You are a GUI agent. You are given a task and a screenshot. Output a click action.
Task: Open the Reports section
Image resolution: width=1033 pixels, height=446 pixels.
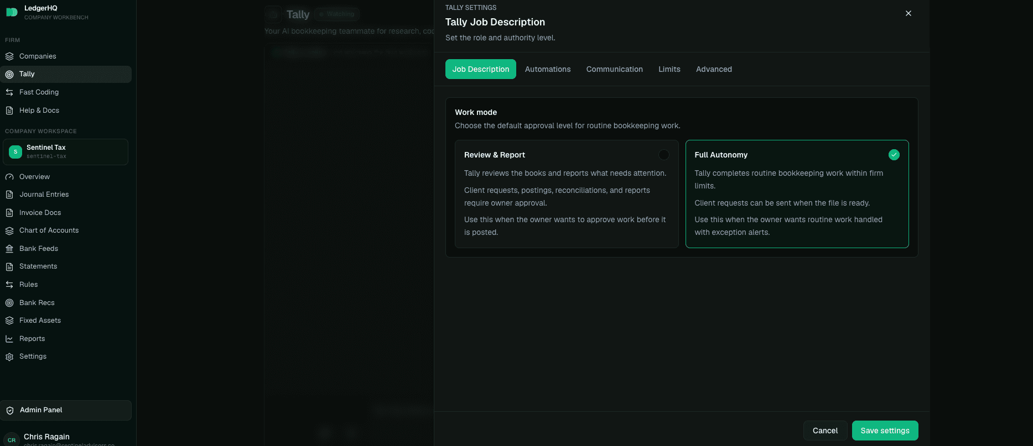(x=66, y=339)
